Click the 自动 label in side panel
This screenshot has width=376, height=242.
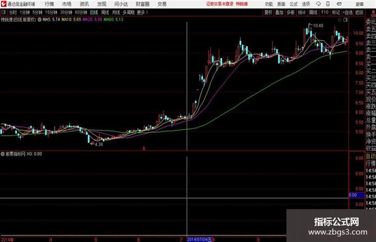371,157
